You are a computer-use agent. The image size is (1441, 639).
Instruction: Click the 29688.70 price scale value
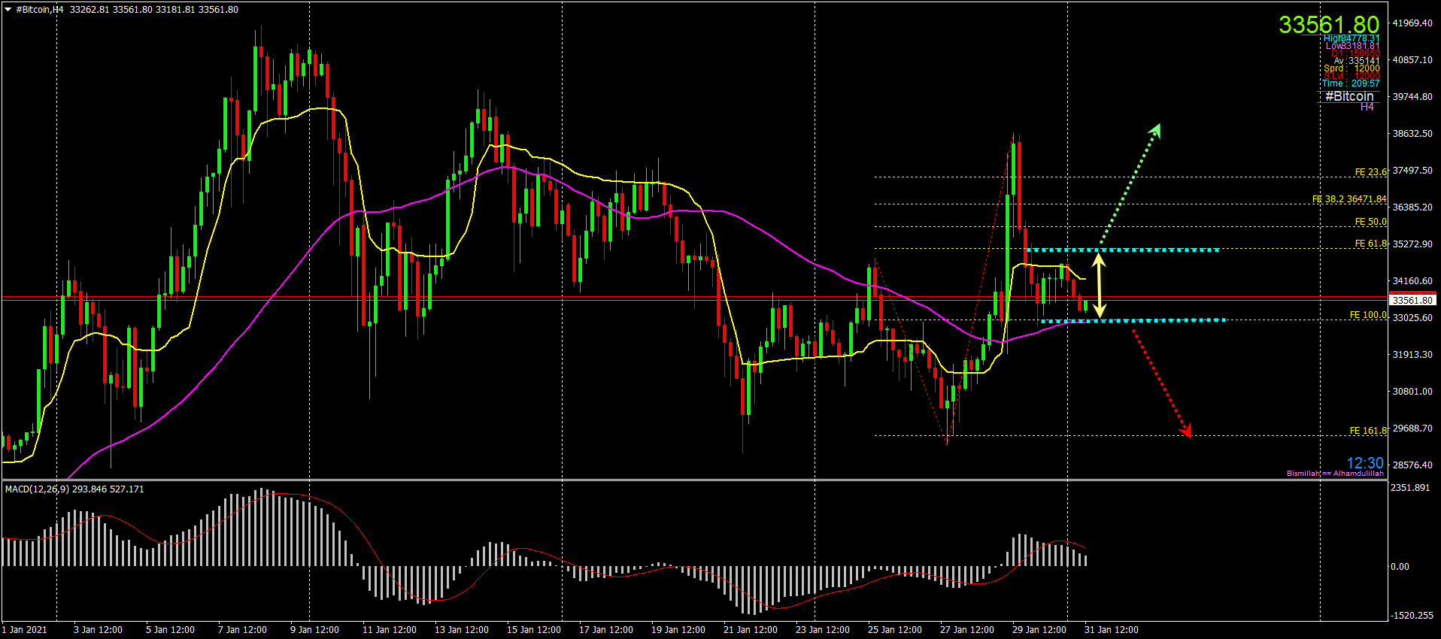tap(1412, 429)
